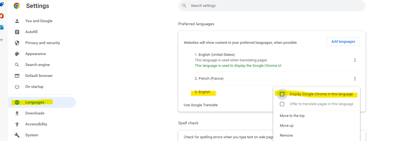Click the plus icon in the sidebar

(x=1, y=40)
